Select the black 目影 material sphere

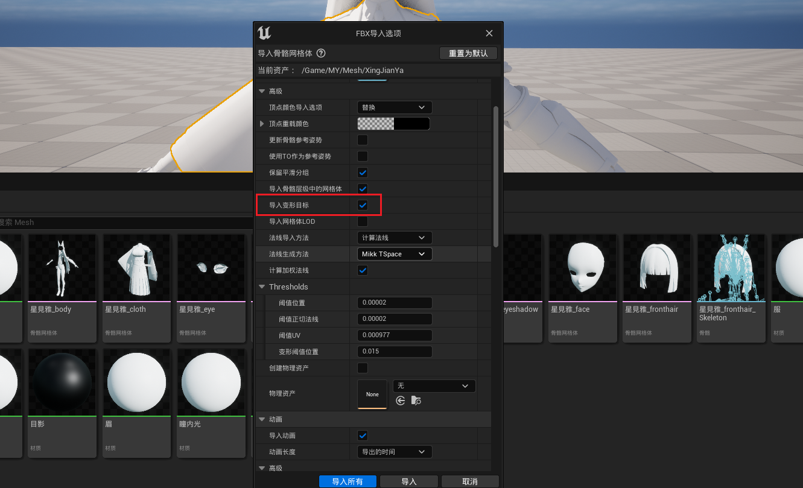[x=62, y=382]
